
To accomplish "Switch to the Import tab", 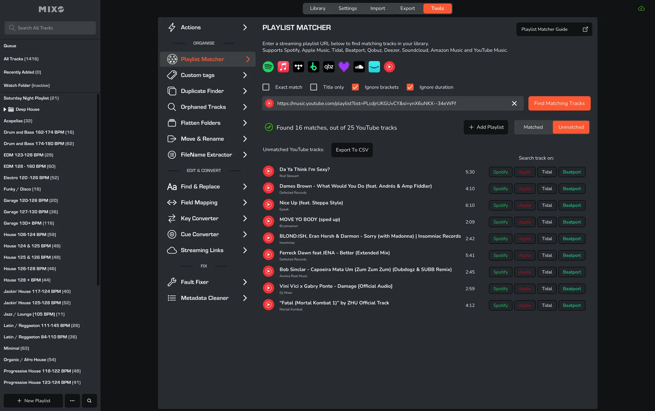I will tap(378, 9).
